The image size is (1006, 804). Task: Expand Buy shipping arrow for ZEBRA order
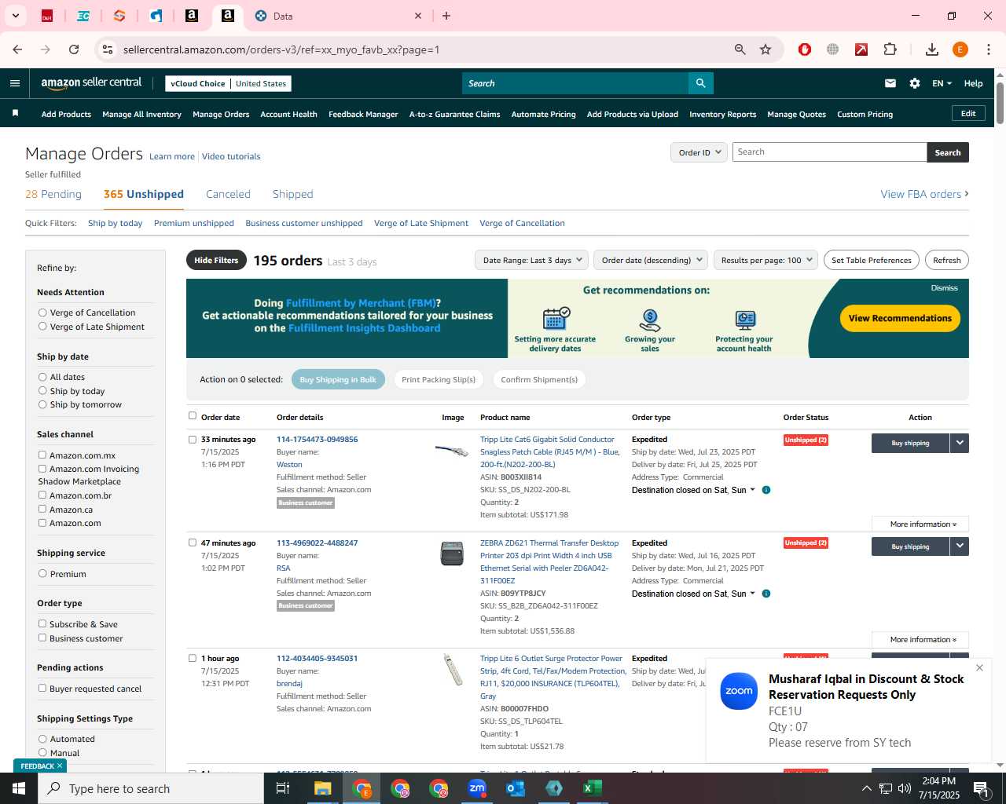click(x=960, y=546)
